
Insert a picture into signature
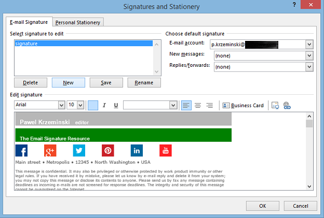(x=275, y=105)
